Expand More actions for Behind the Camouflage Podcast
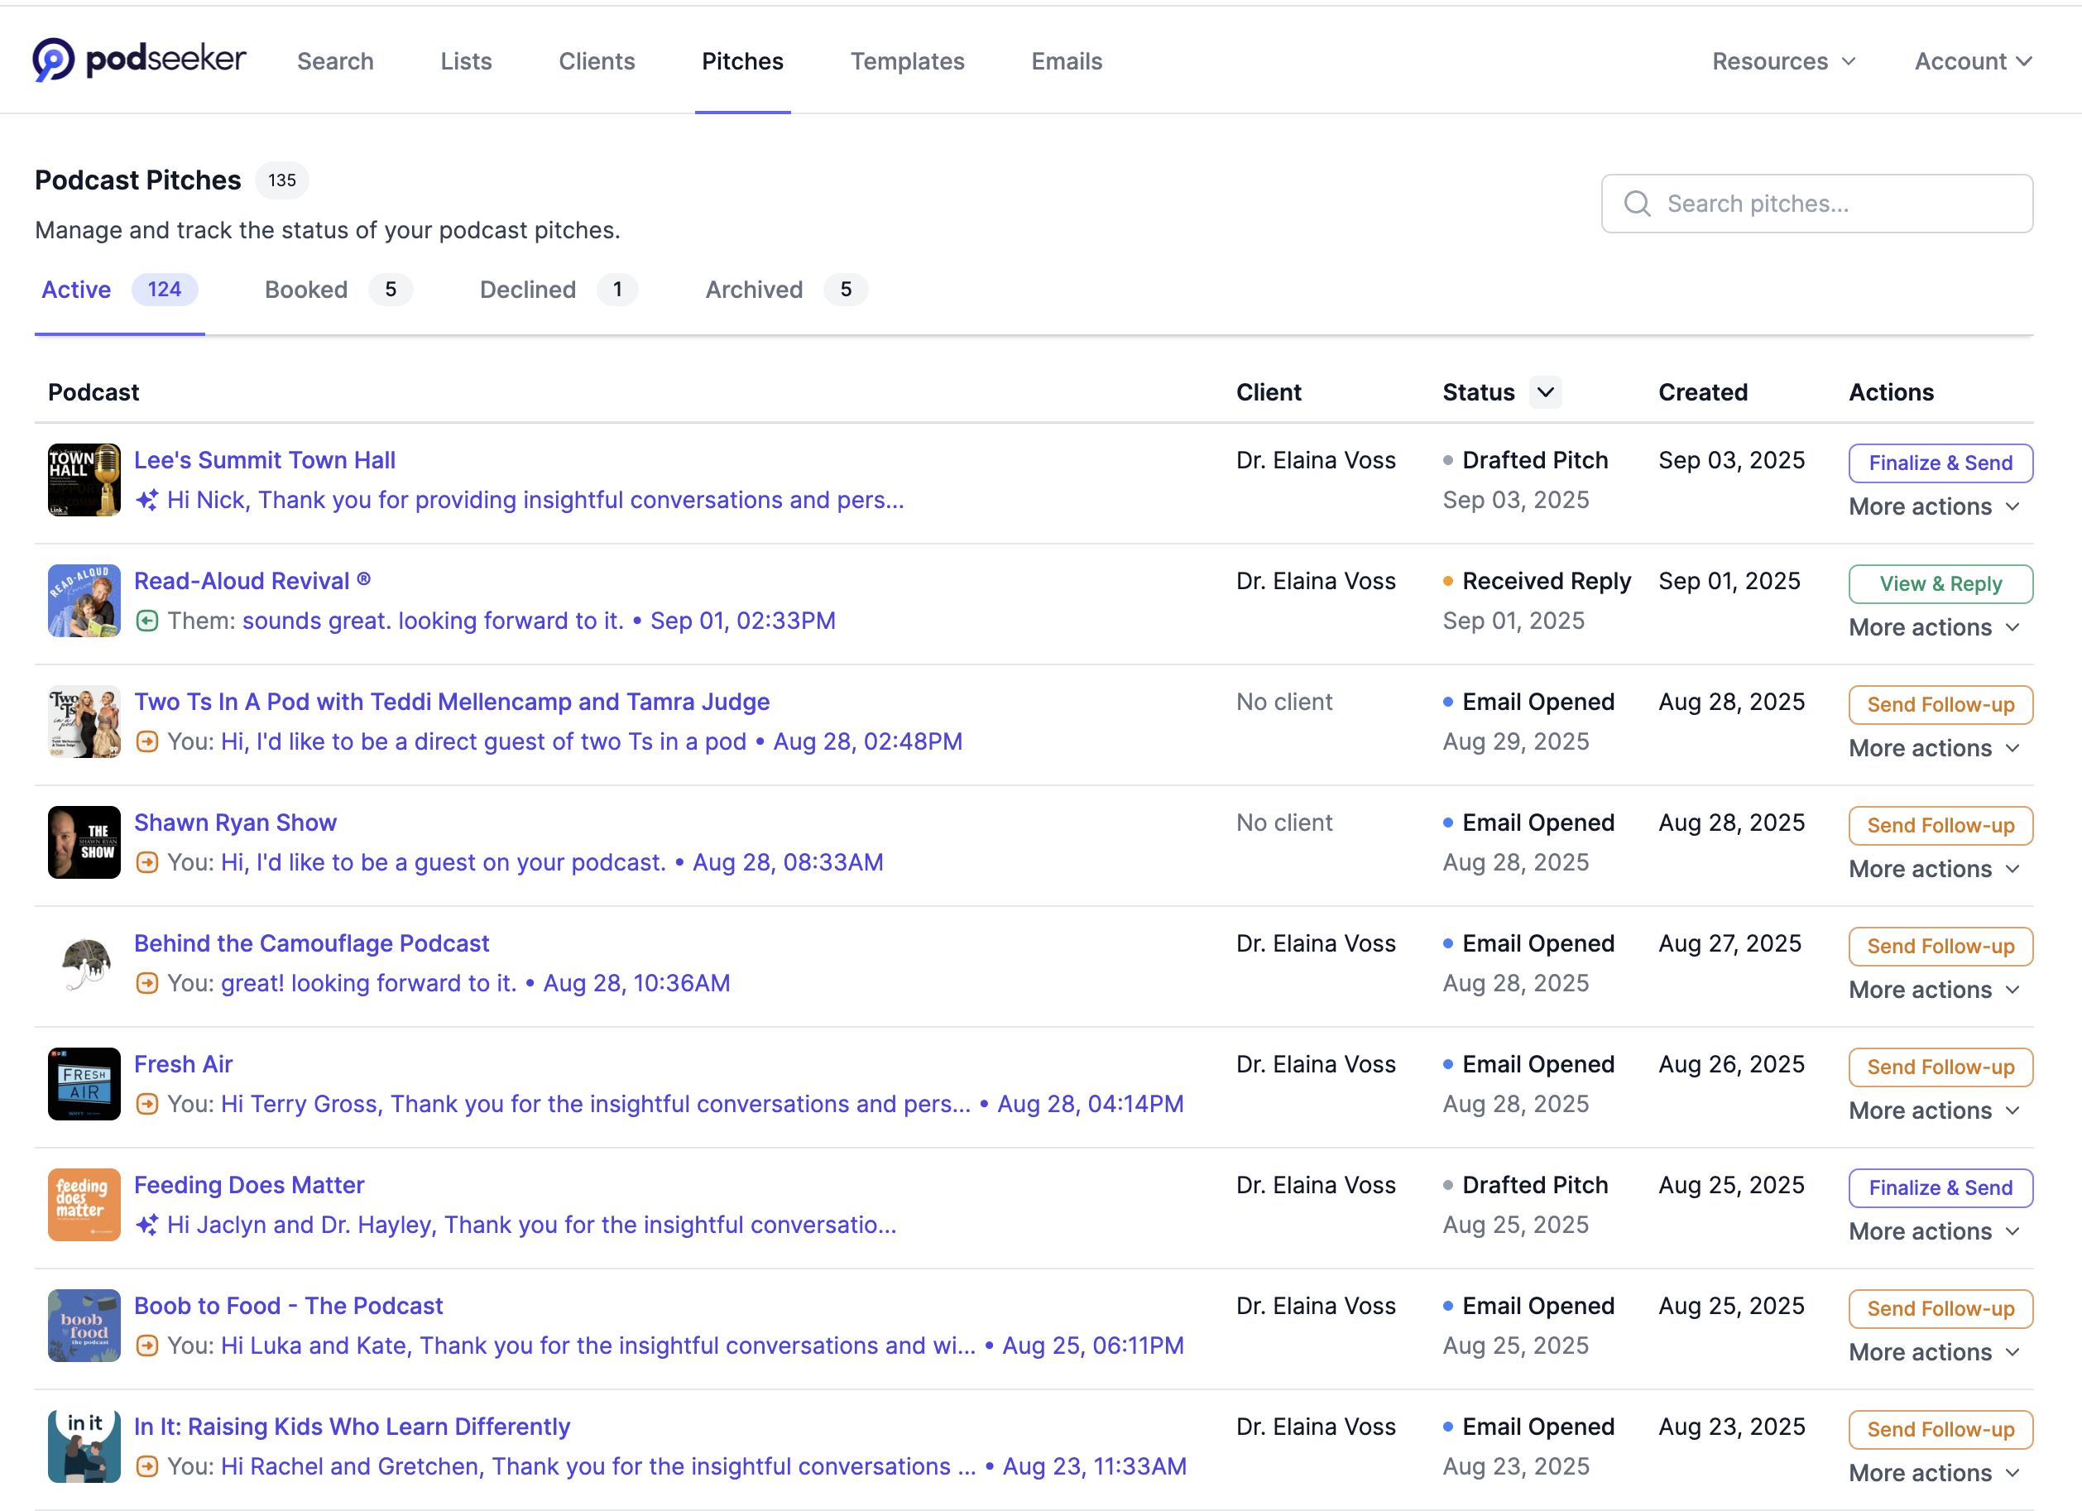The height and width of the screenshot is (1511, 2082). pyautogui.click(x=1934, y=991)
